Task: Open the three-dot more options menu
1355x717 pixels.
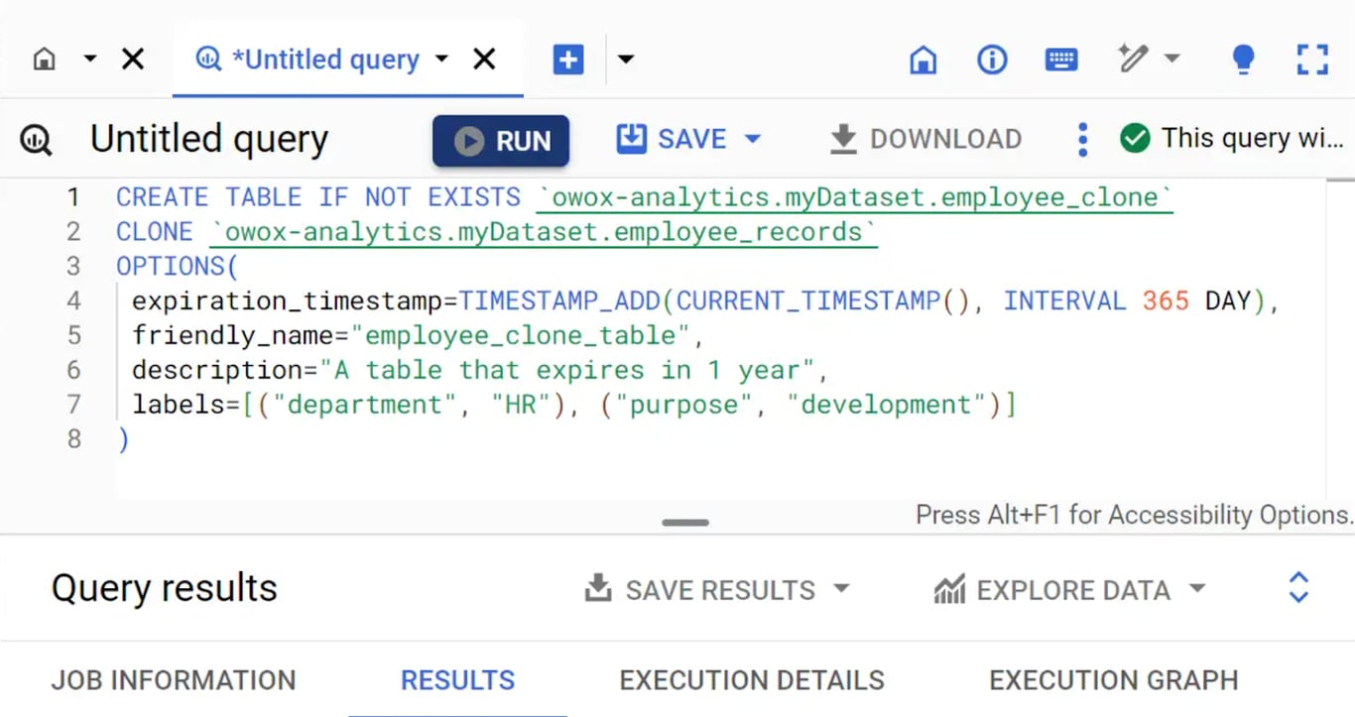Action: 1082,140
